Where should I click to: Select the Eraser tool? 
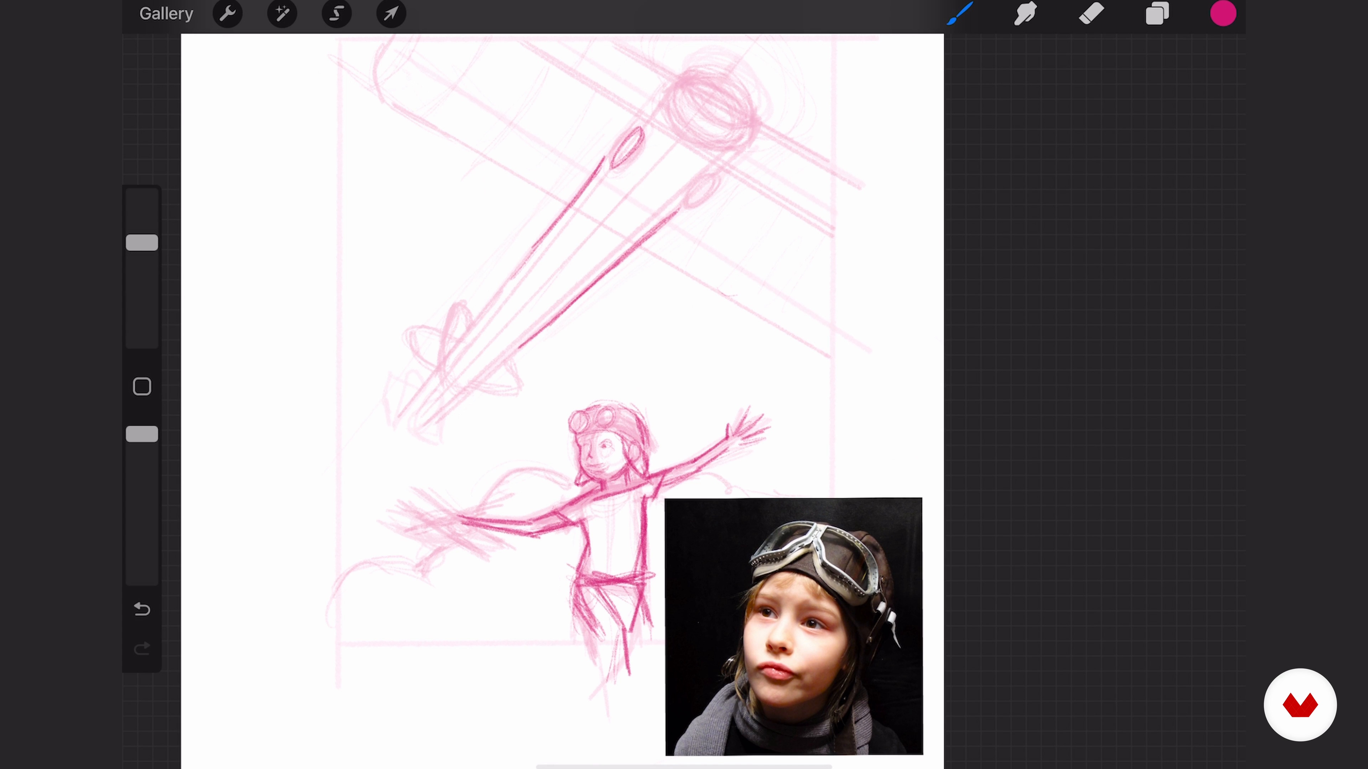point(1091,13)
